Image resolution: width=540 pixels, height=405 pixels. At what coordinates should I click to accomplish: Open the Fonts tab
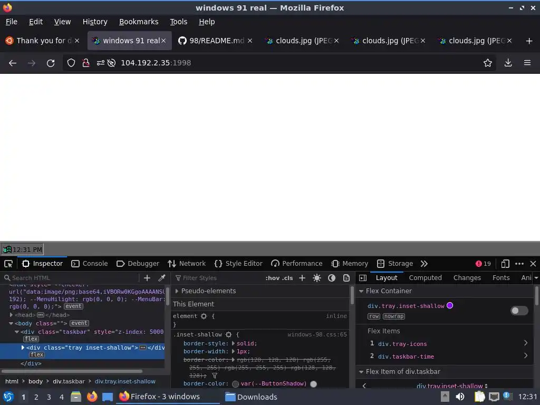pos(501,278)
